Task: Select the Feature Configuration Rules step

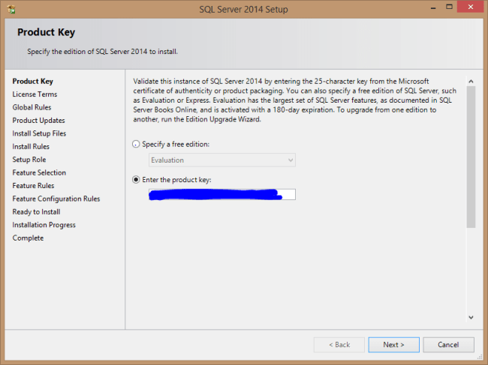Action: coord(56,199)
